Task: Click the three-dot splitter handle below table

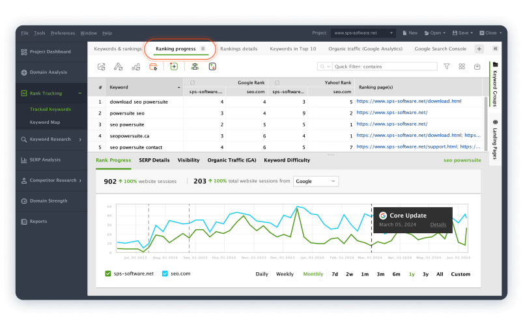Action: [331, 155]
